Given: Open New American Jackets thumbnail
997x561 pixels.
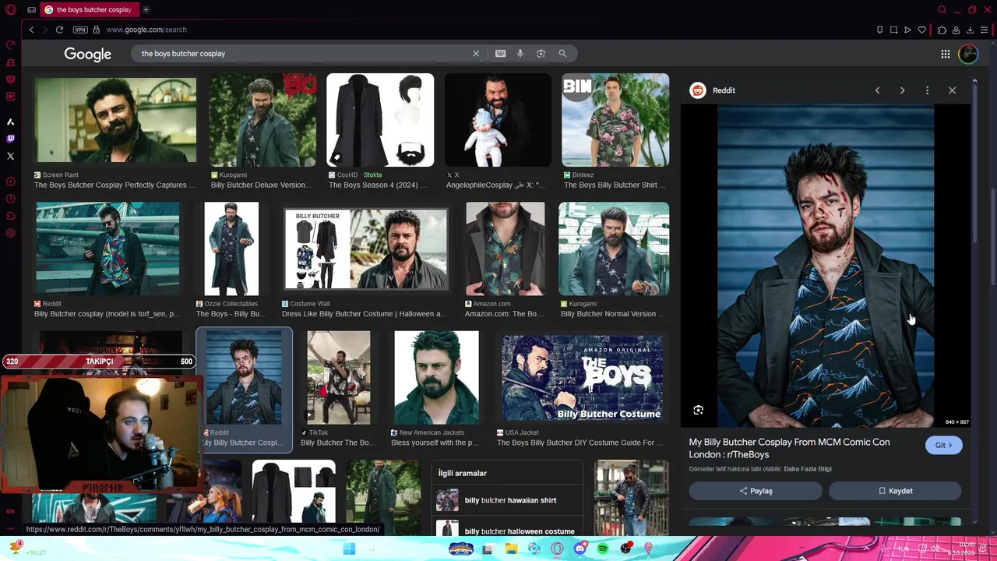Looking at the screenshot, I should 436,377.
